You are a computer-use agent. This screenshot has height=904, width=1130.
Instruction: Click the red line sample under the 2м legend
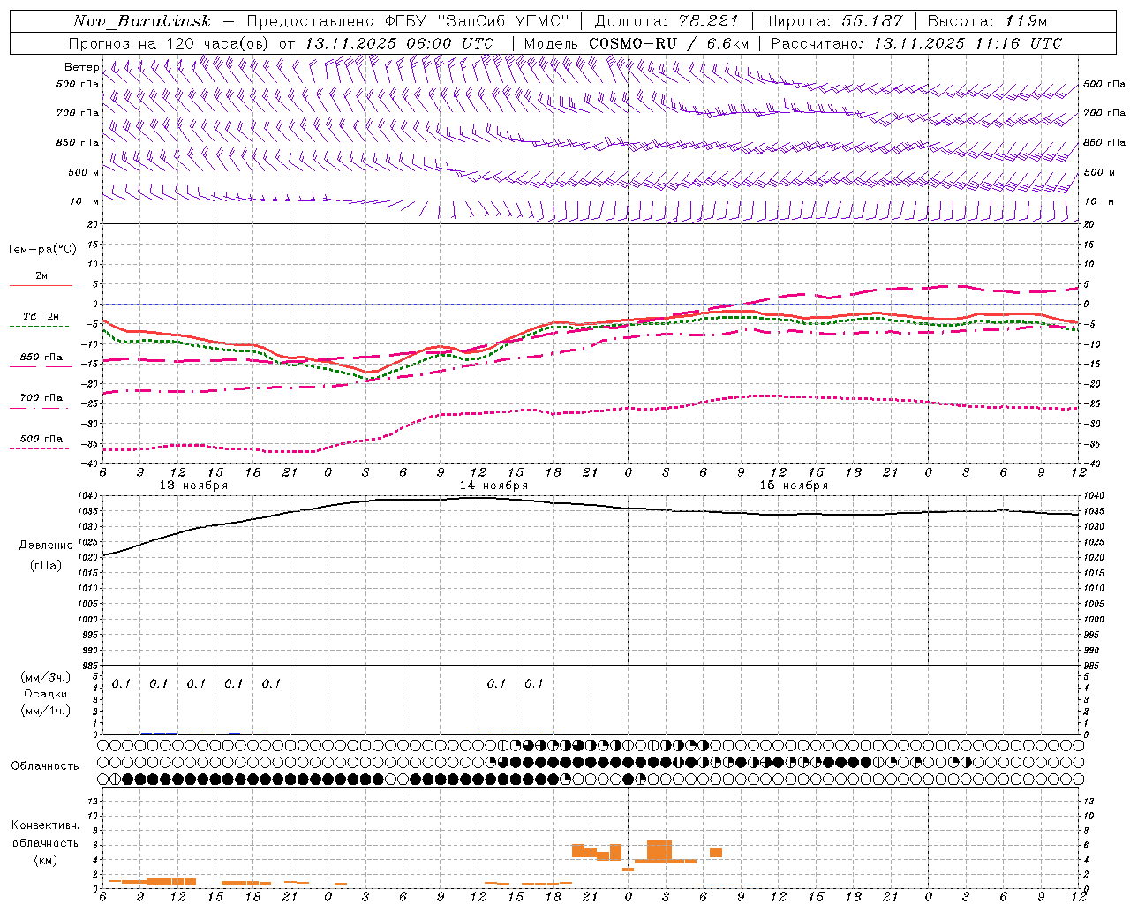(41, 286)
